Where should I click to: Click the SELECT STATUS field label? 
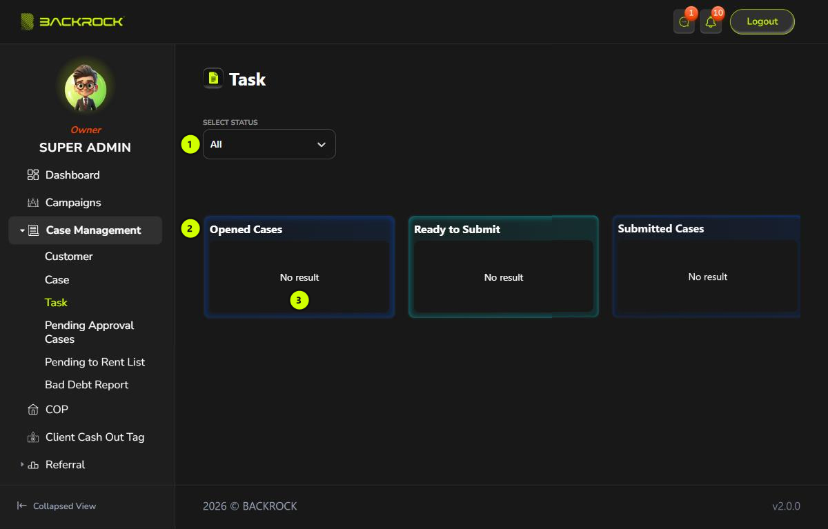click(x=230, y=123)
